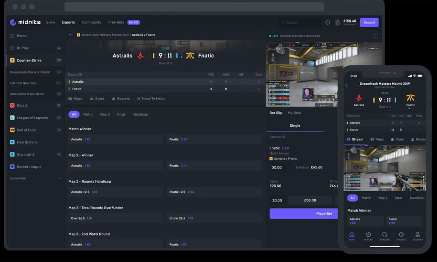
Task: Click the DreamHack Masters Malmö 2019 breadcrumb
Action: pos(105,35)
